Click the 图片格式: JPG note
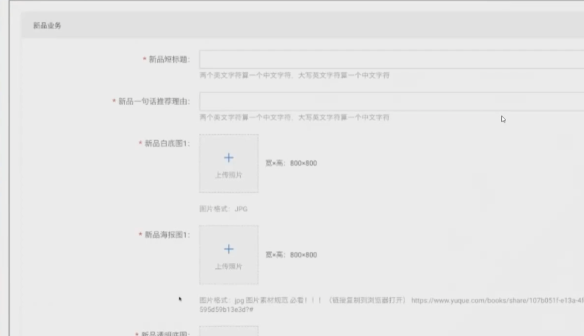The image size is (584, 336). tap(223, 209)
